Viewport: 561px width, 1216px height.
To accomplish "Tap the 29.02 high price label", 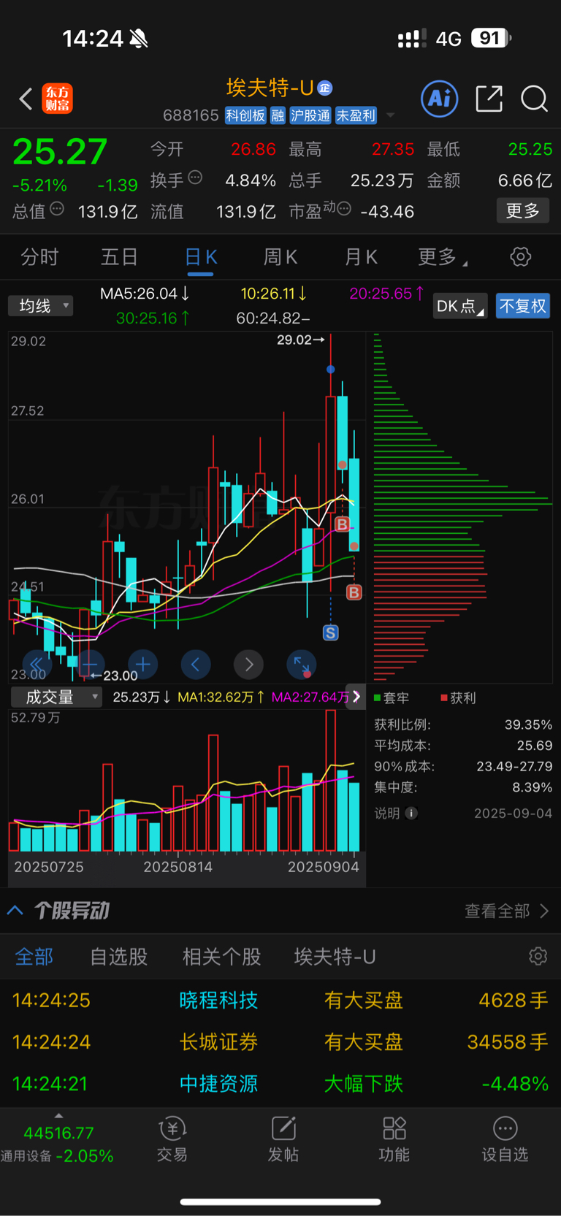I will tap(294, 340).
